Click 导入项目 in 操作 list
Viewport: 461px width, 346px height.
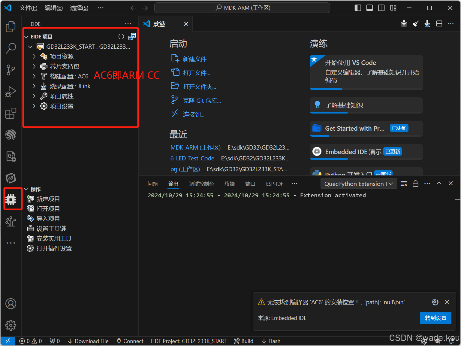pos(48,219)
